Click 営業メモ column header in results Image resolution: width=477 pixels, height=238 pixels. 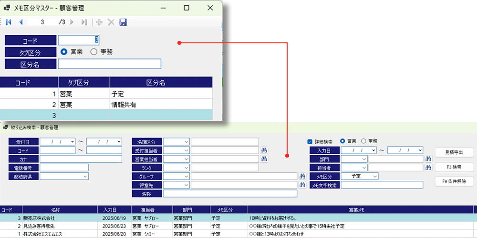click(361, 210)
